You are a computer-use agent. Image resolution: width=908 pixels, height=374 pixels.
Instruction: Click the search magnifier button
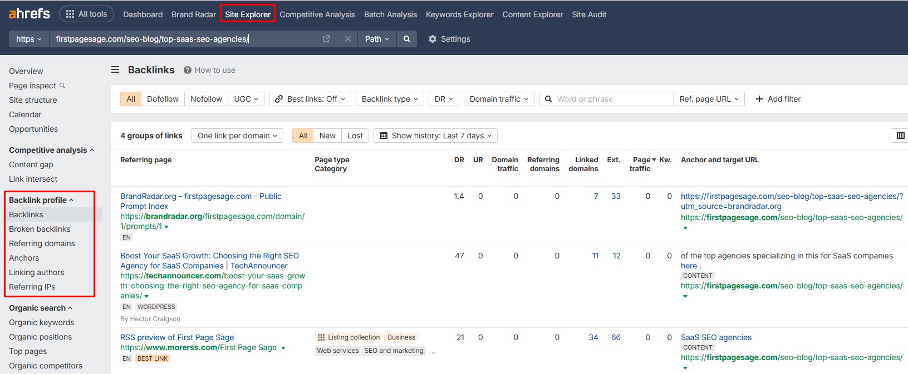(407, 39)
